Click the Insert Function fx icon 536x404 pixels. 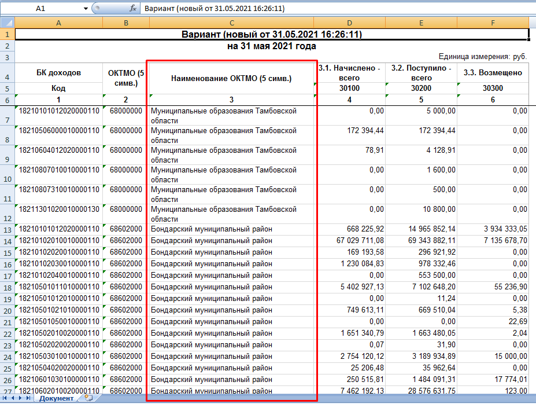coord(133,9)
